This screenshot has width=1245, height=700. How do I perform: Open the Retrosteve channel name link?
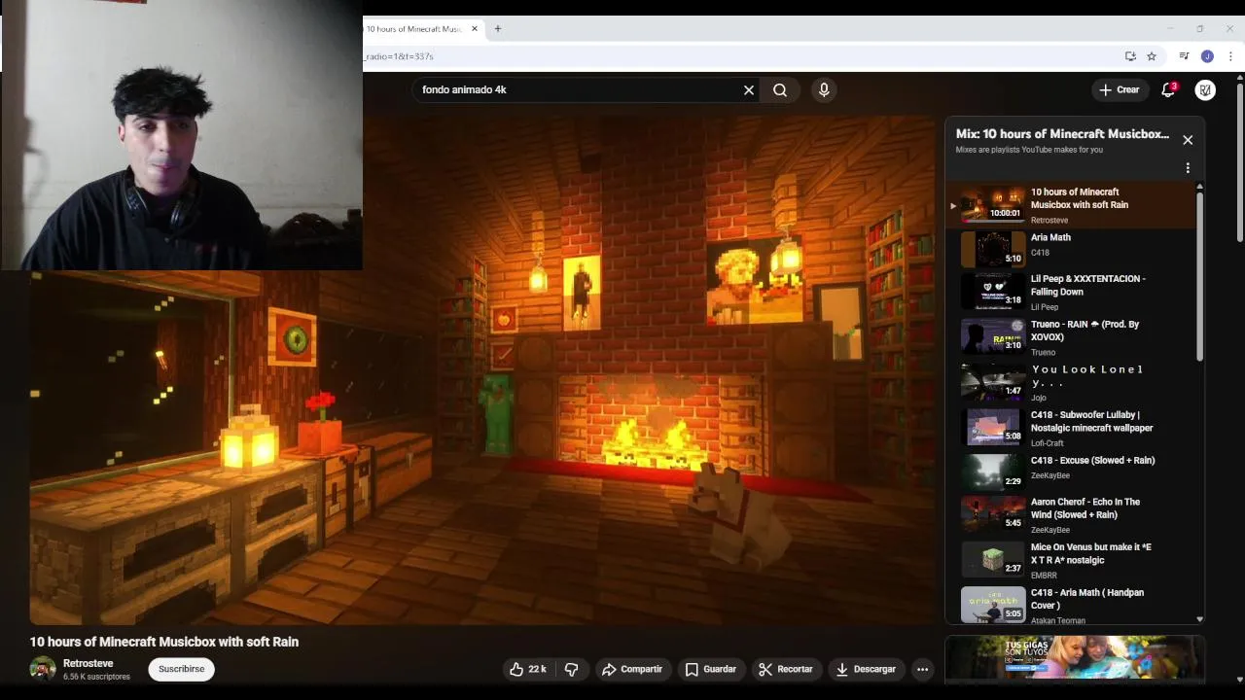(x=89, y=663)
